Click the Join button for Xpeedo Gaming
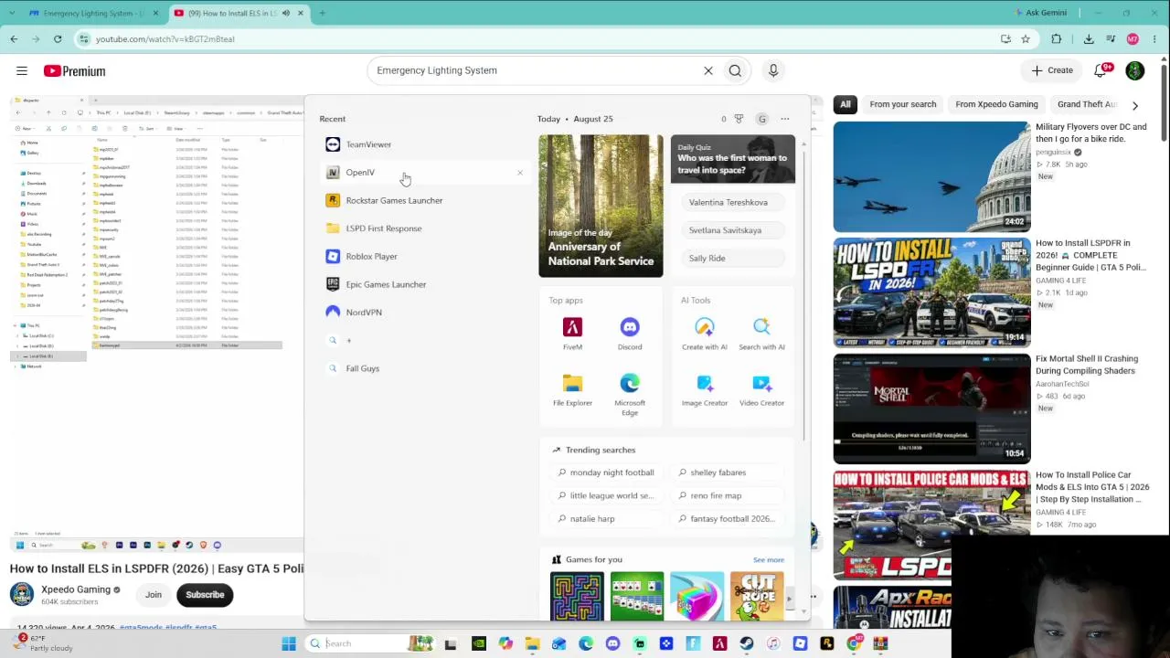Viewport: 1170px width, 658px height. [154, 595]
